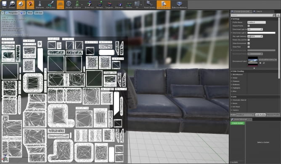Click the browse to cube map asset icon
This screenshot has width=281, height=164.
click(x=264, y=63)
